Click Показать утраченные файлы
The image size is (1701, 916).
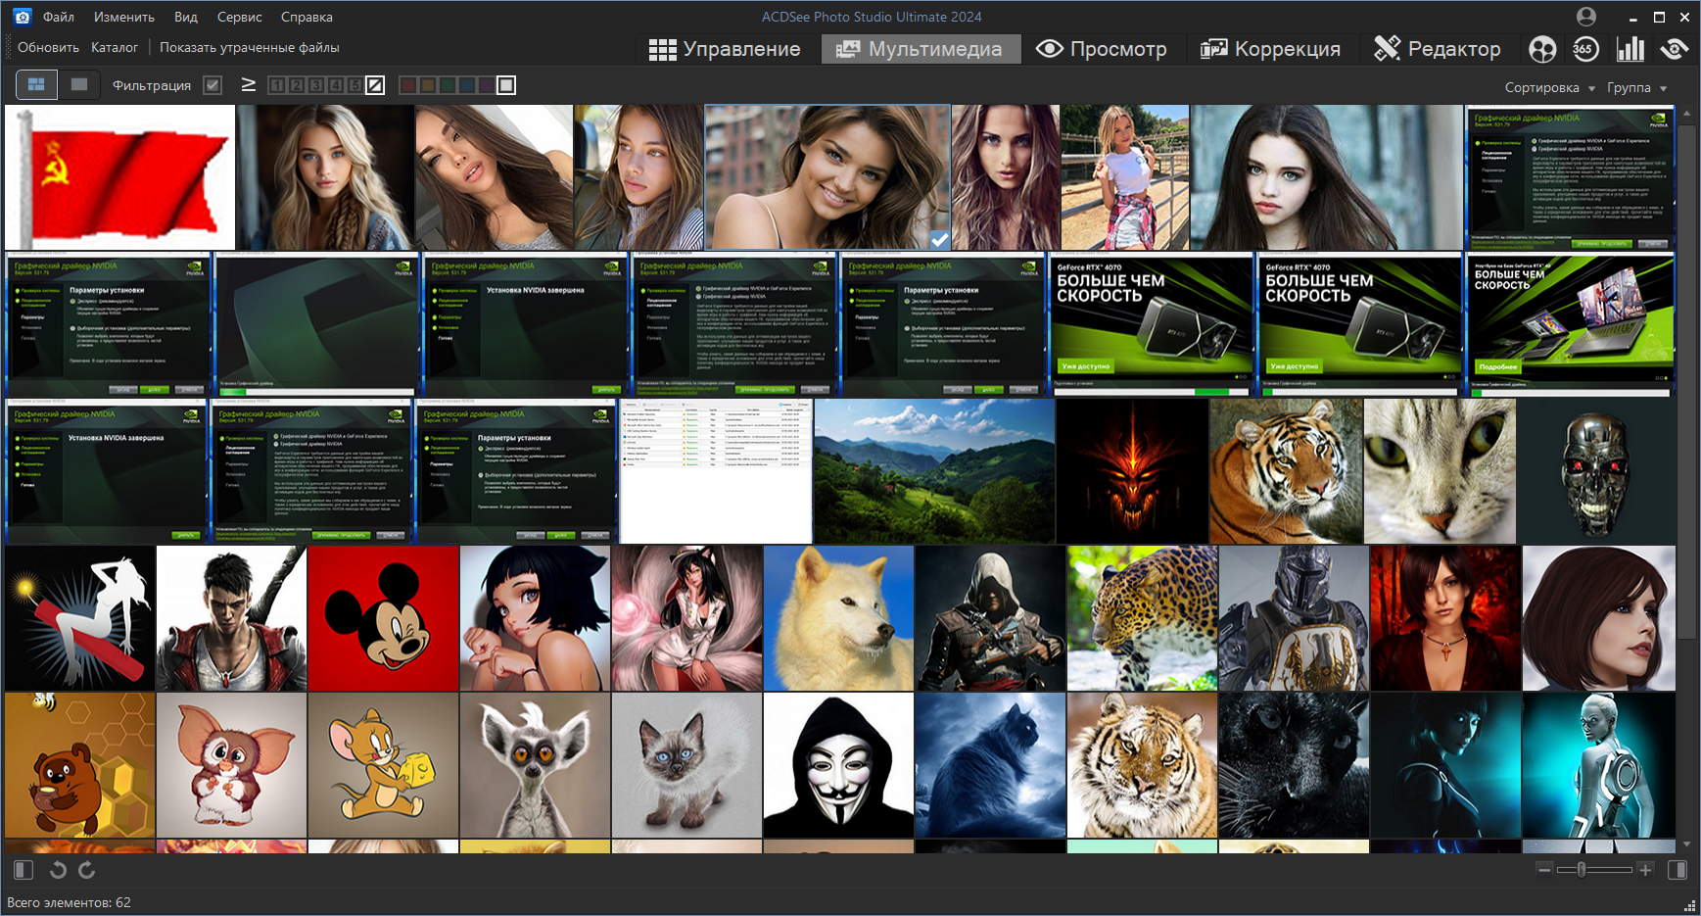pos(250,47)
